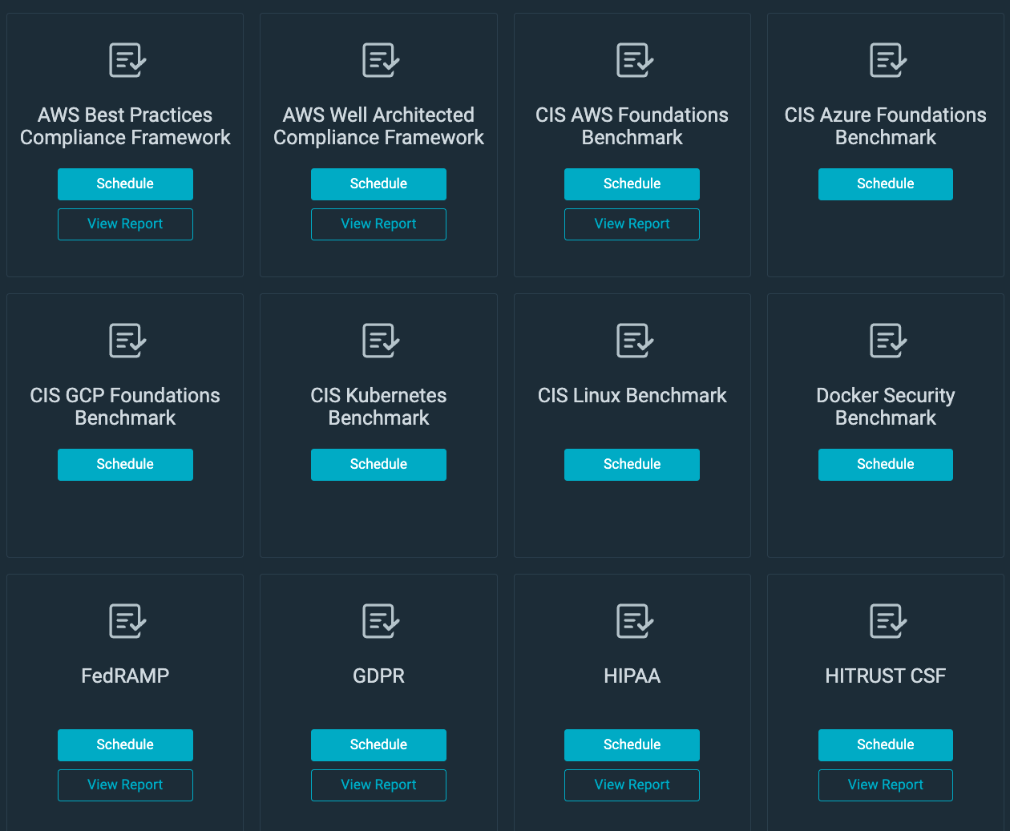Click the CIS GCP Foundations report icon
The height and width of the screenshot is (831, 1010).
(127, 341)
